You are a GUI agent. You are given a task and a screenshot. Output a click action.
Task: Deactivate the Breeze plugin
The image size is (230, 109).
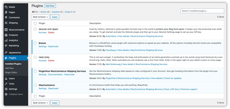tap(53, 46)
